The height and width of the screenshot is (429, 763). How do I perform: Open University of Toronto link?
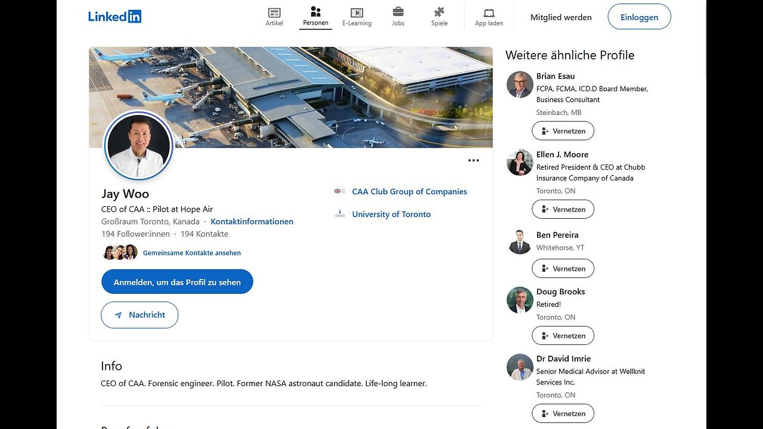click(x=391, y=214)
